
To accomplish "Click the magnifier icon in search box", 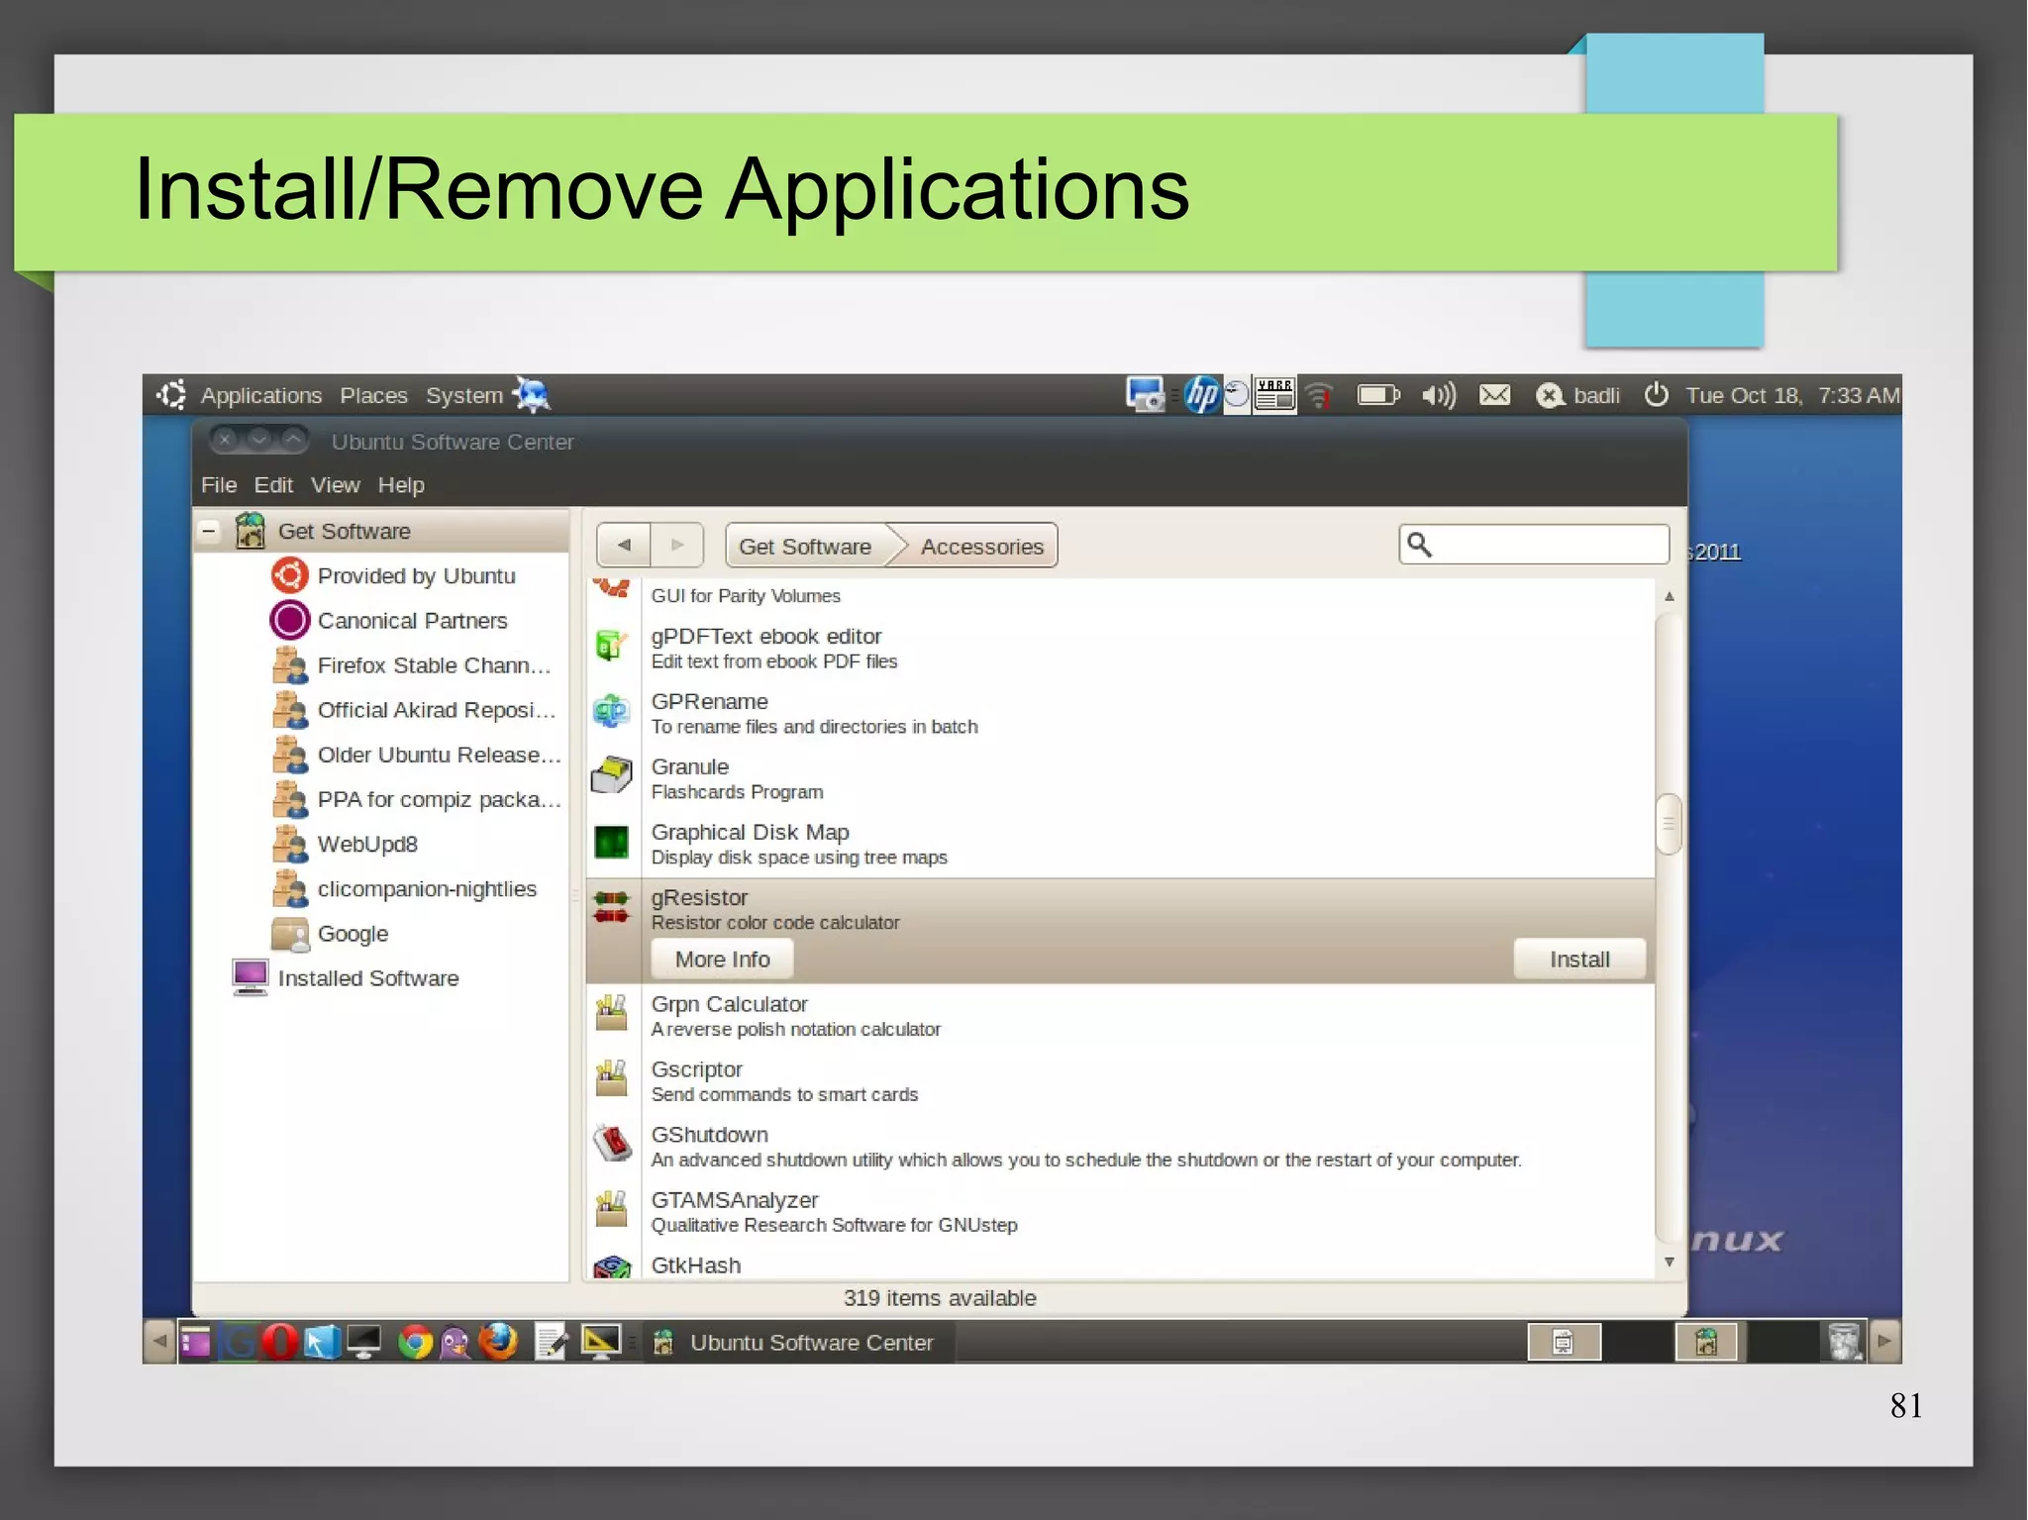I will click(x=1419, y=544).
